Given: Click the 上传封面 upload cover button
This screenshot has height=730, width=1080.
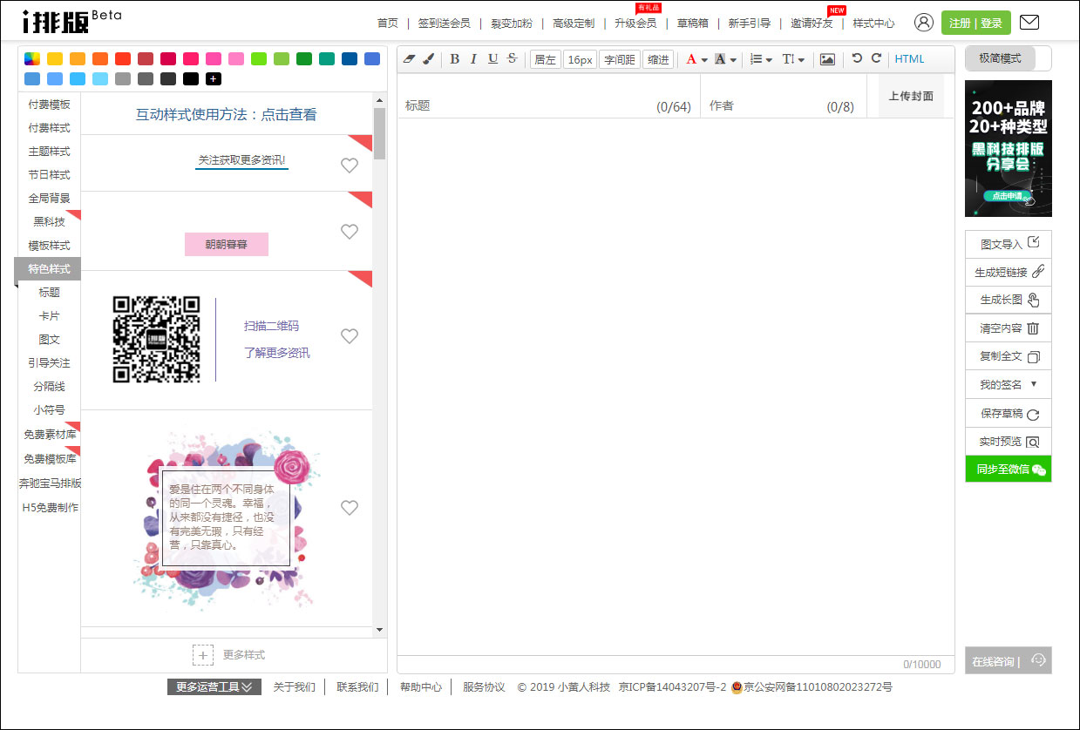Looking at the screenshot, I should (x=911, y=96).
